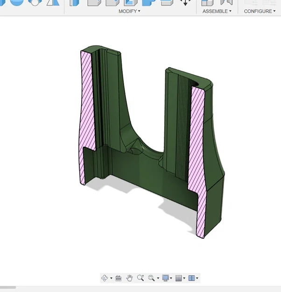This screenshot has height=292, width=281.
Task: Expand the Grid and Snaps dropdown arrow
Action: [184, 278]
